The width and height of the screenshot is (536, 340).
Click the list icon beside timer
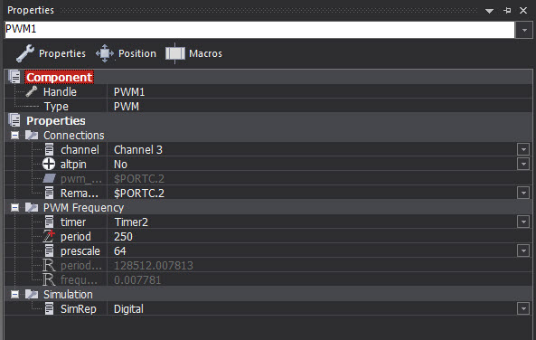tap(49, 222)
